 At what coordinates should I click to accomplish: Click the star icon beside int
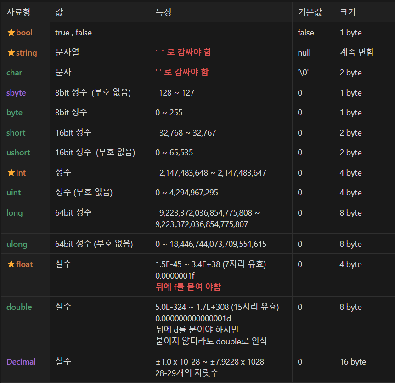pos(11,173)
